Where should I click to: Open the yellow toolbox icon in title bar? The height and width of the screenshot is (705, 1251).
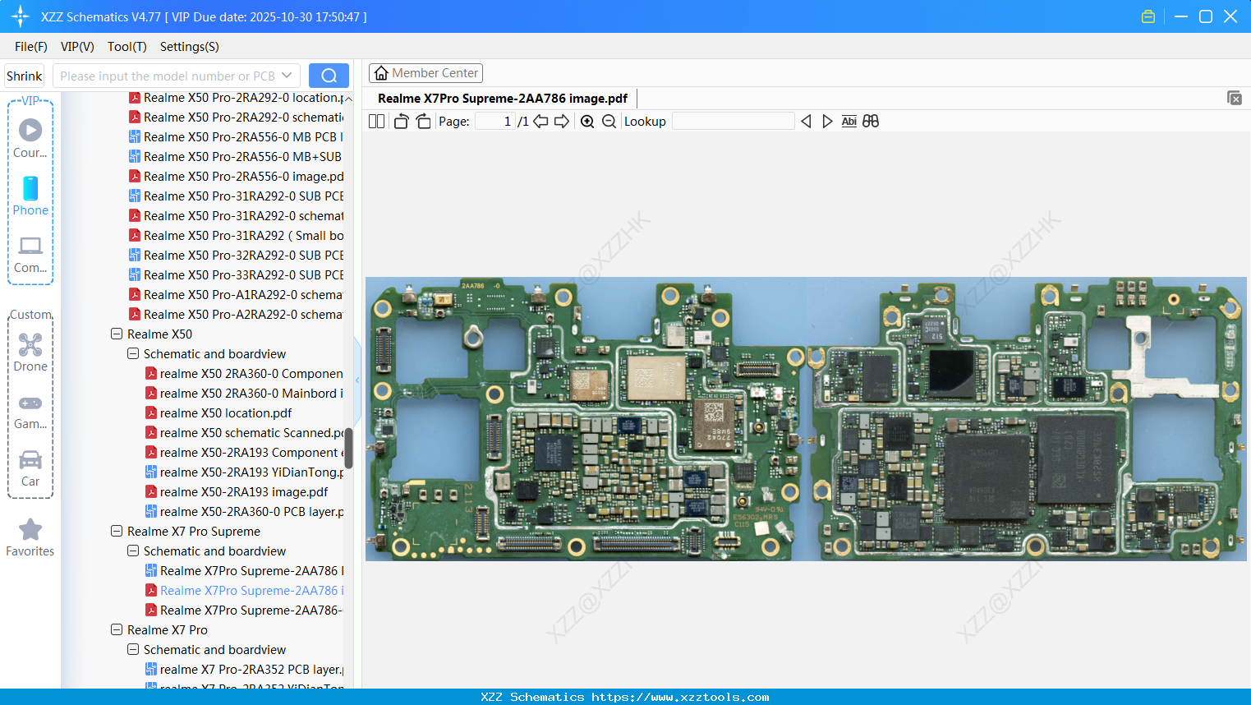[1148, 16]
